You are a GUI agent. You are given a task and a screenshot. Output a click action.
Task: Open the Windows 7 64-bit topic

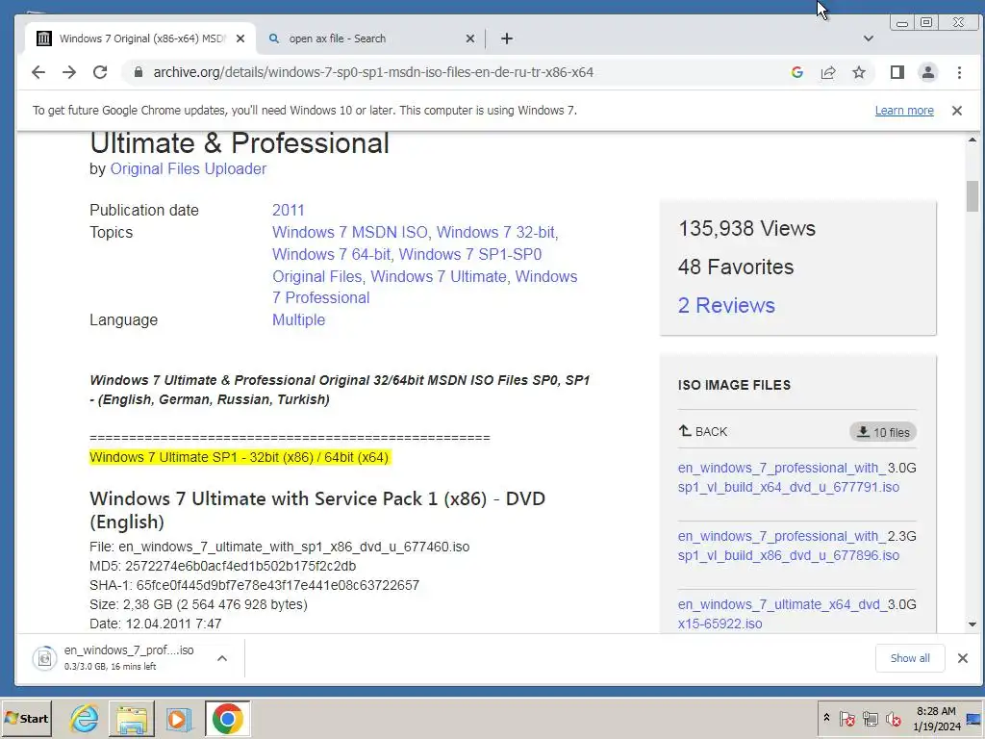331,254
